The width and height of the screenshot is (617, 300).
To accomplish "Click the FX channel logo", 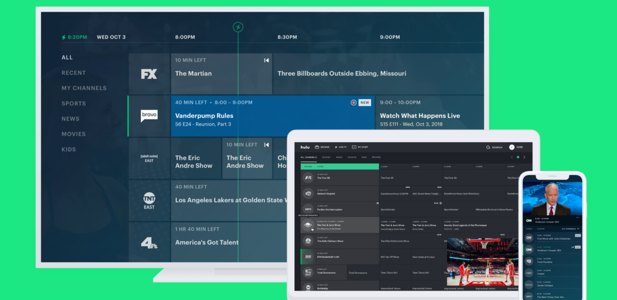I will coord(149,74).
